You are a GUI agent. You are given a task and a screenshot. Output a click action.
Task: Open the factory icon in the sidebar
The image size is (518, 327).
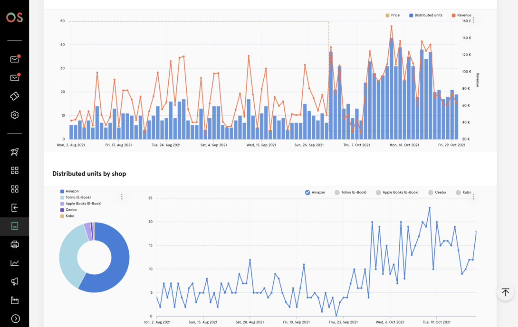[15, 300]
